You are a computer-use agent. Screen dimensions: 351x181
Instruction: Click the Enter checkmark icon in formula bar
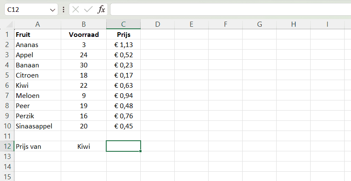pos(88,9)
